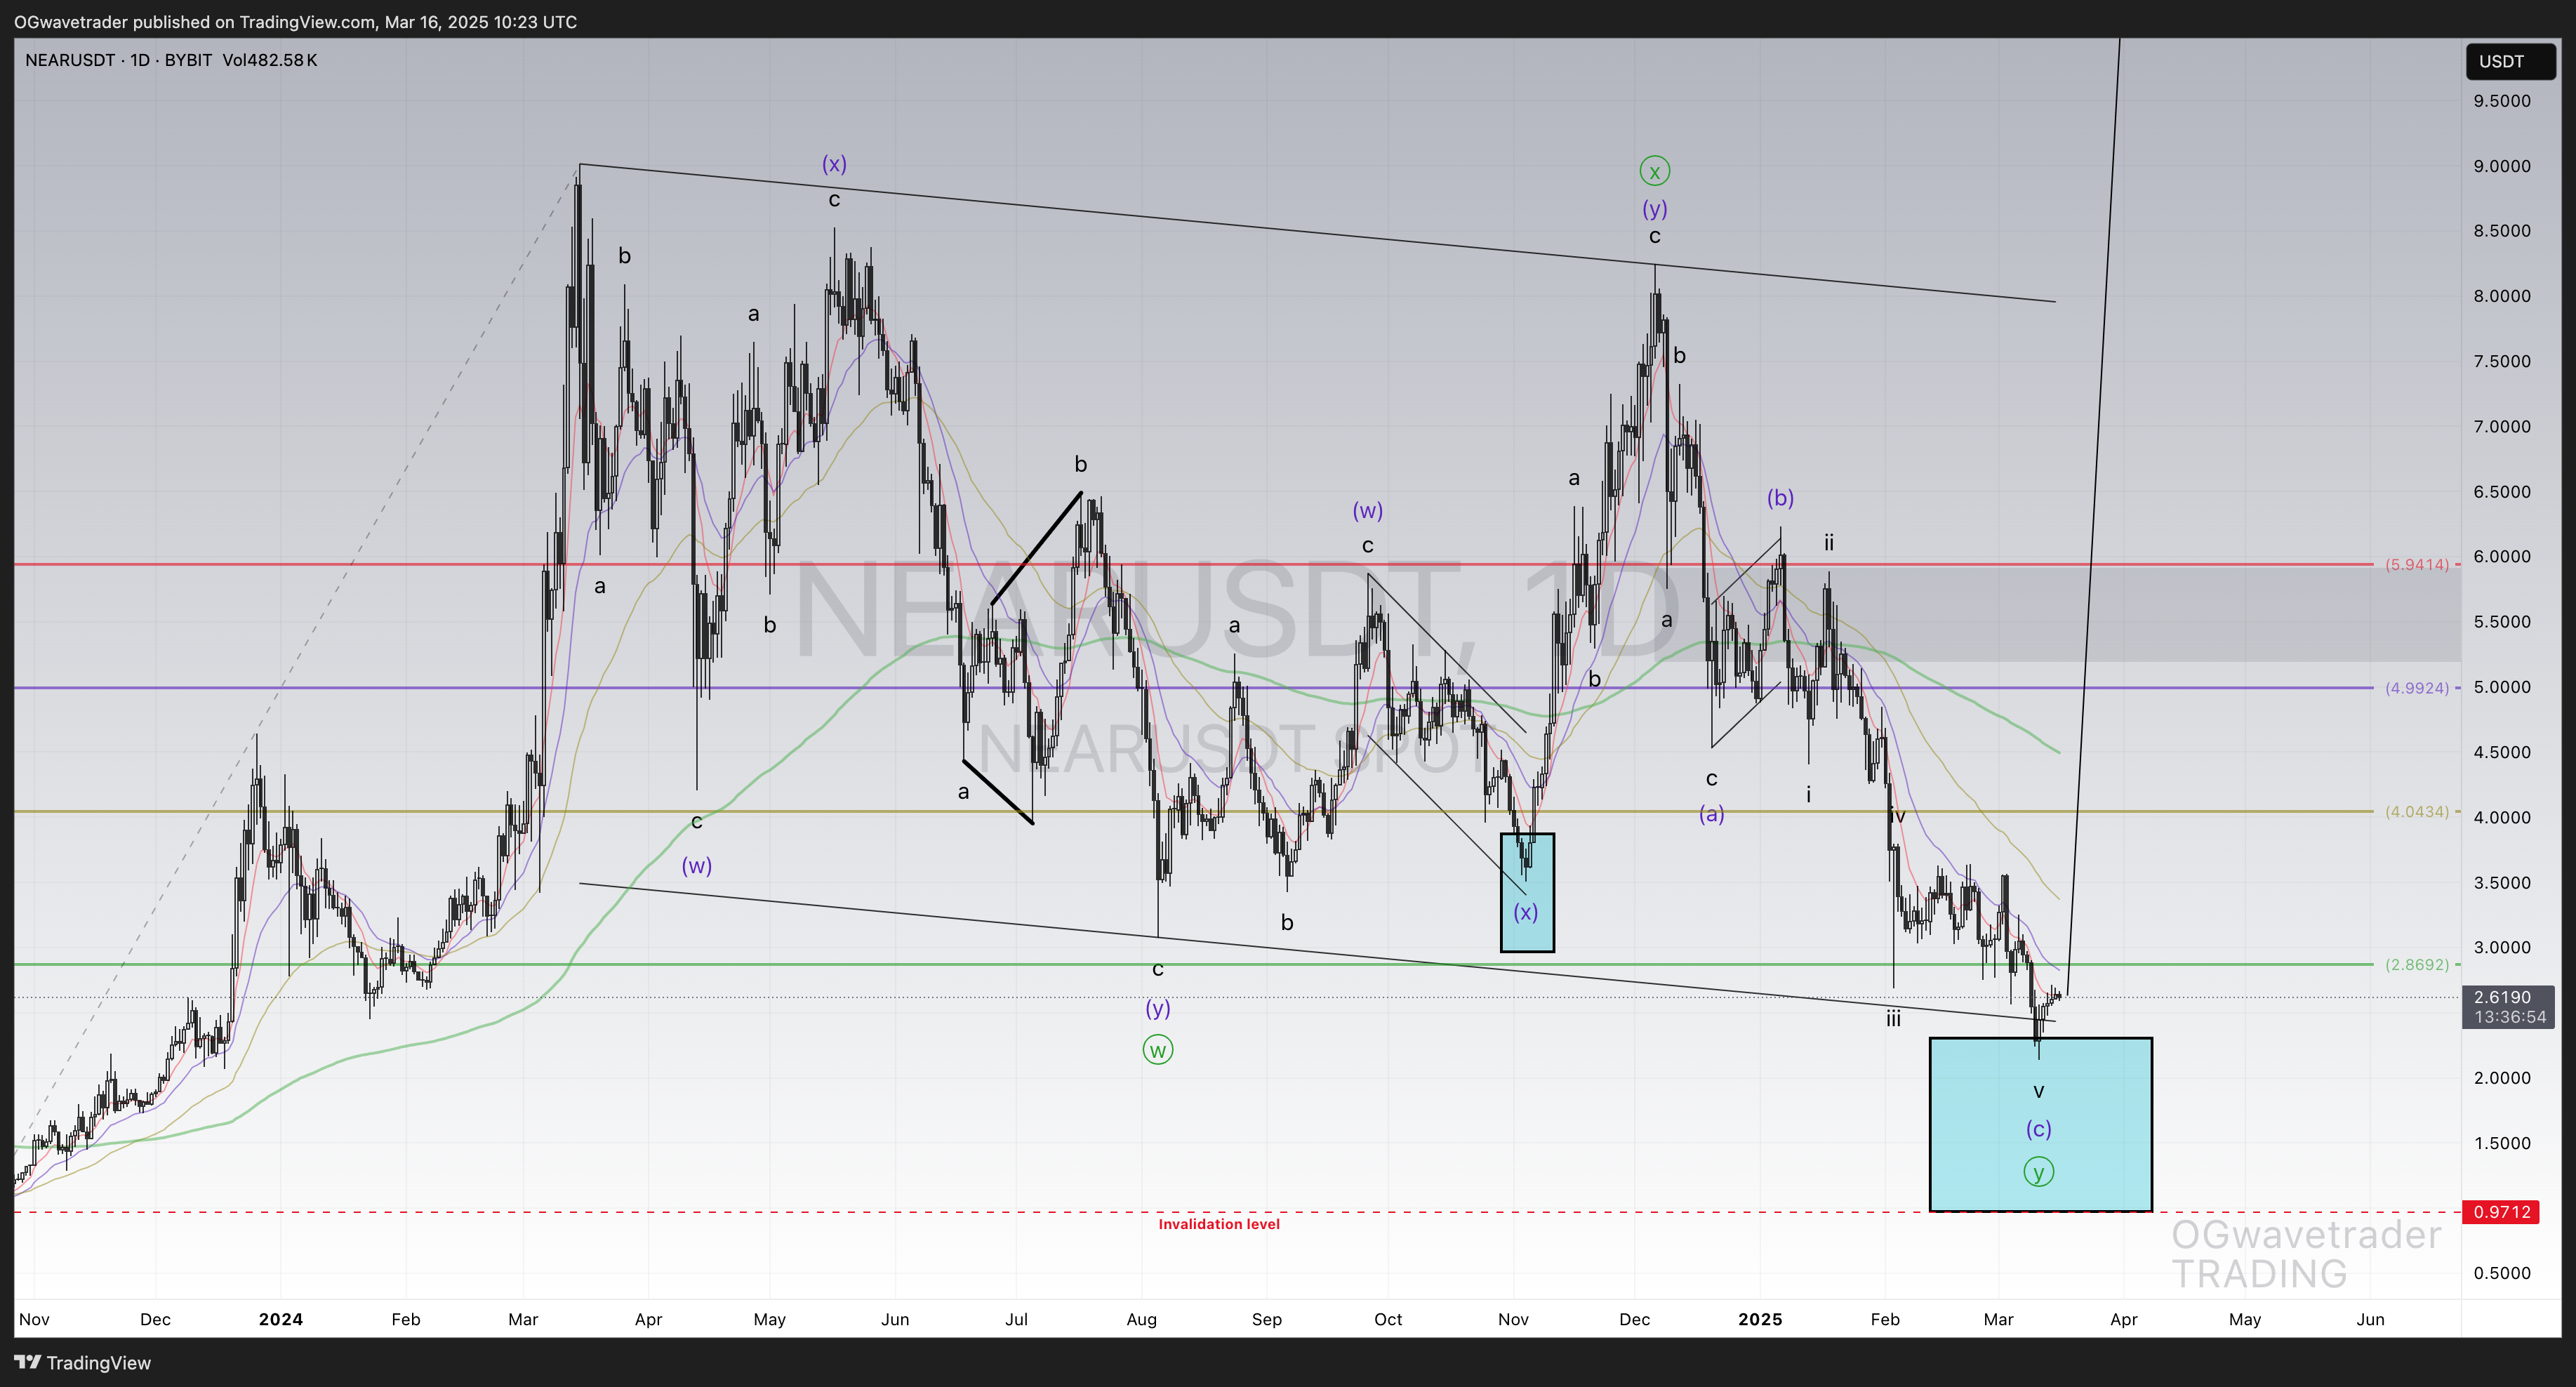The width and height of the screenshot is (2576, 1387).
Task: Click the 9.5000 price axis label
Action: (x=2502, y=101)
